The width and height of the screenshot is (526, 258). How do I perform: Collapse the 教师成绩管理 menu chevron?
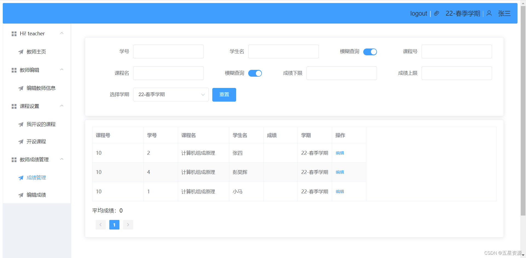62,159
